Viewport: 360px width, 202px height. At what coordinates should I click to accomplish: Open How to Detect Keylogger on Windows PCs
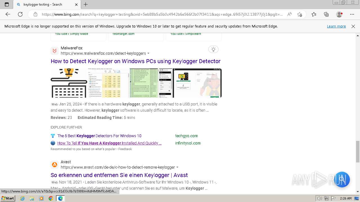click(136, 61)
